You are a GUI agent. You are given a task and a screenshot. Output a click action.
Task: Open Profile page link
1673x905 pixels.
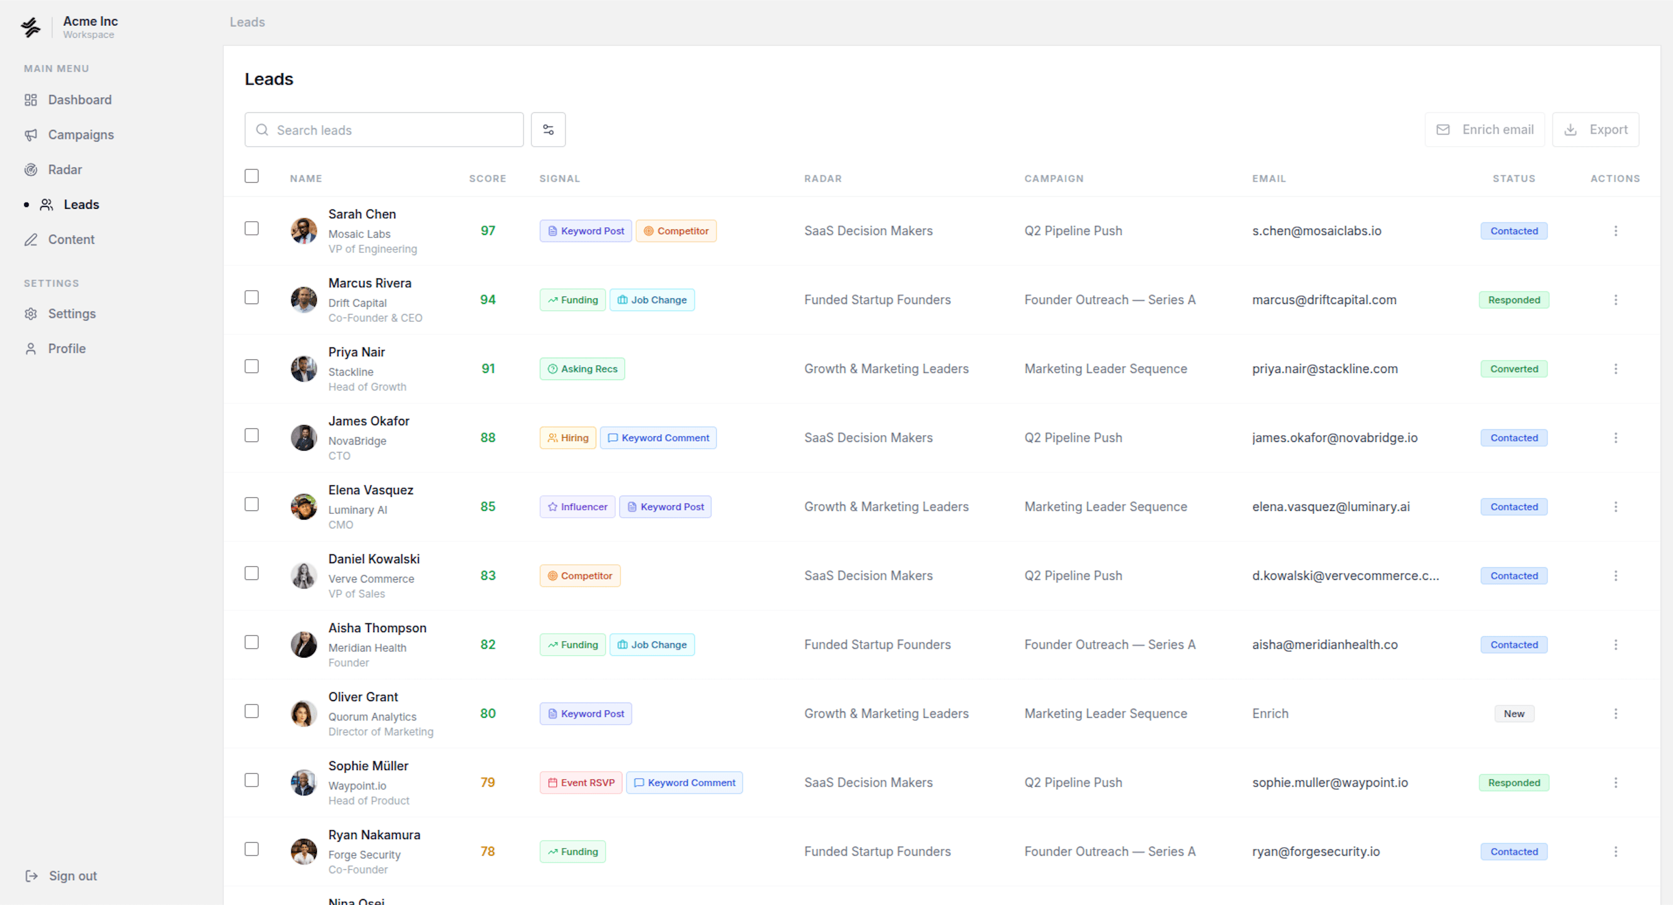tap(66, 349)
